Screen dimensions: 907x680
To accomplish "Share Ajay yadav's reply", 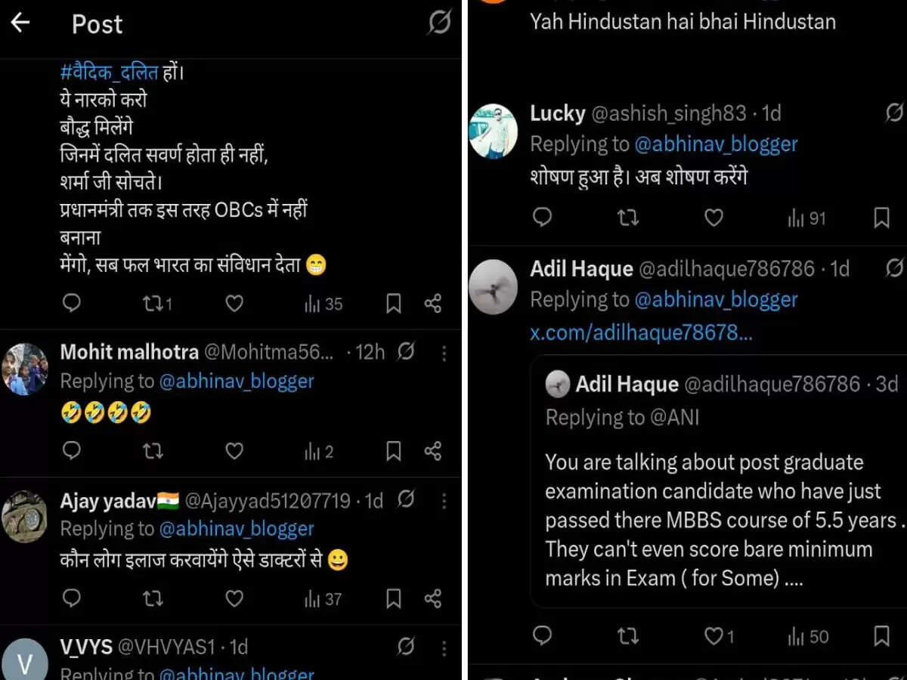I will click(433, 599).
